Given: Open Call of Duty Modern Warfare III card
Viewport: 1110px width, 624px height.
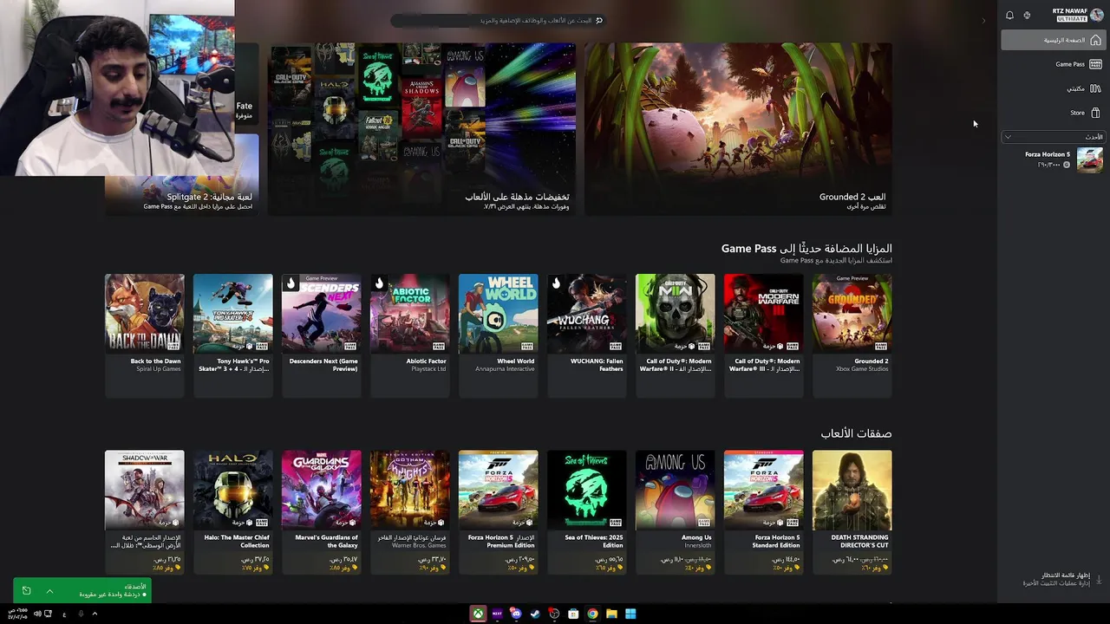Looking at the screenshot, I should coord(764,335).
